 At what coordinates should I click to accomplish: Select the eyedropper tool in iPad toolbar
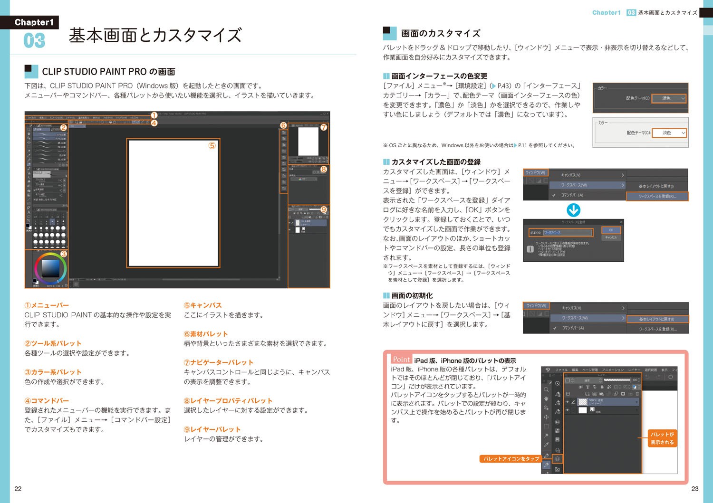(546, 445)
